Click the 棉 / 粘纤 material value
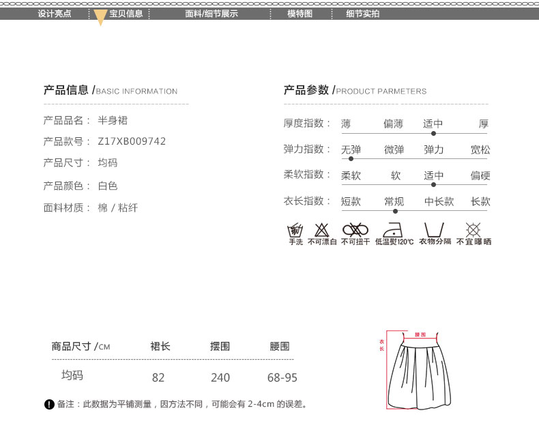This screenshot has height=443, width=539. [x=118, y=208]
